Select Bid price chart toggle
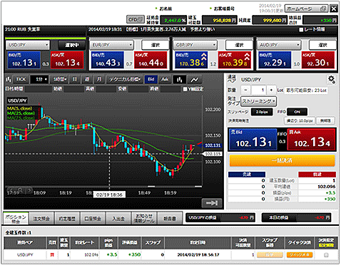This screenshot has height=265, width=341. 151,80
